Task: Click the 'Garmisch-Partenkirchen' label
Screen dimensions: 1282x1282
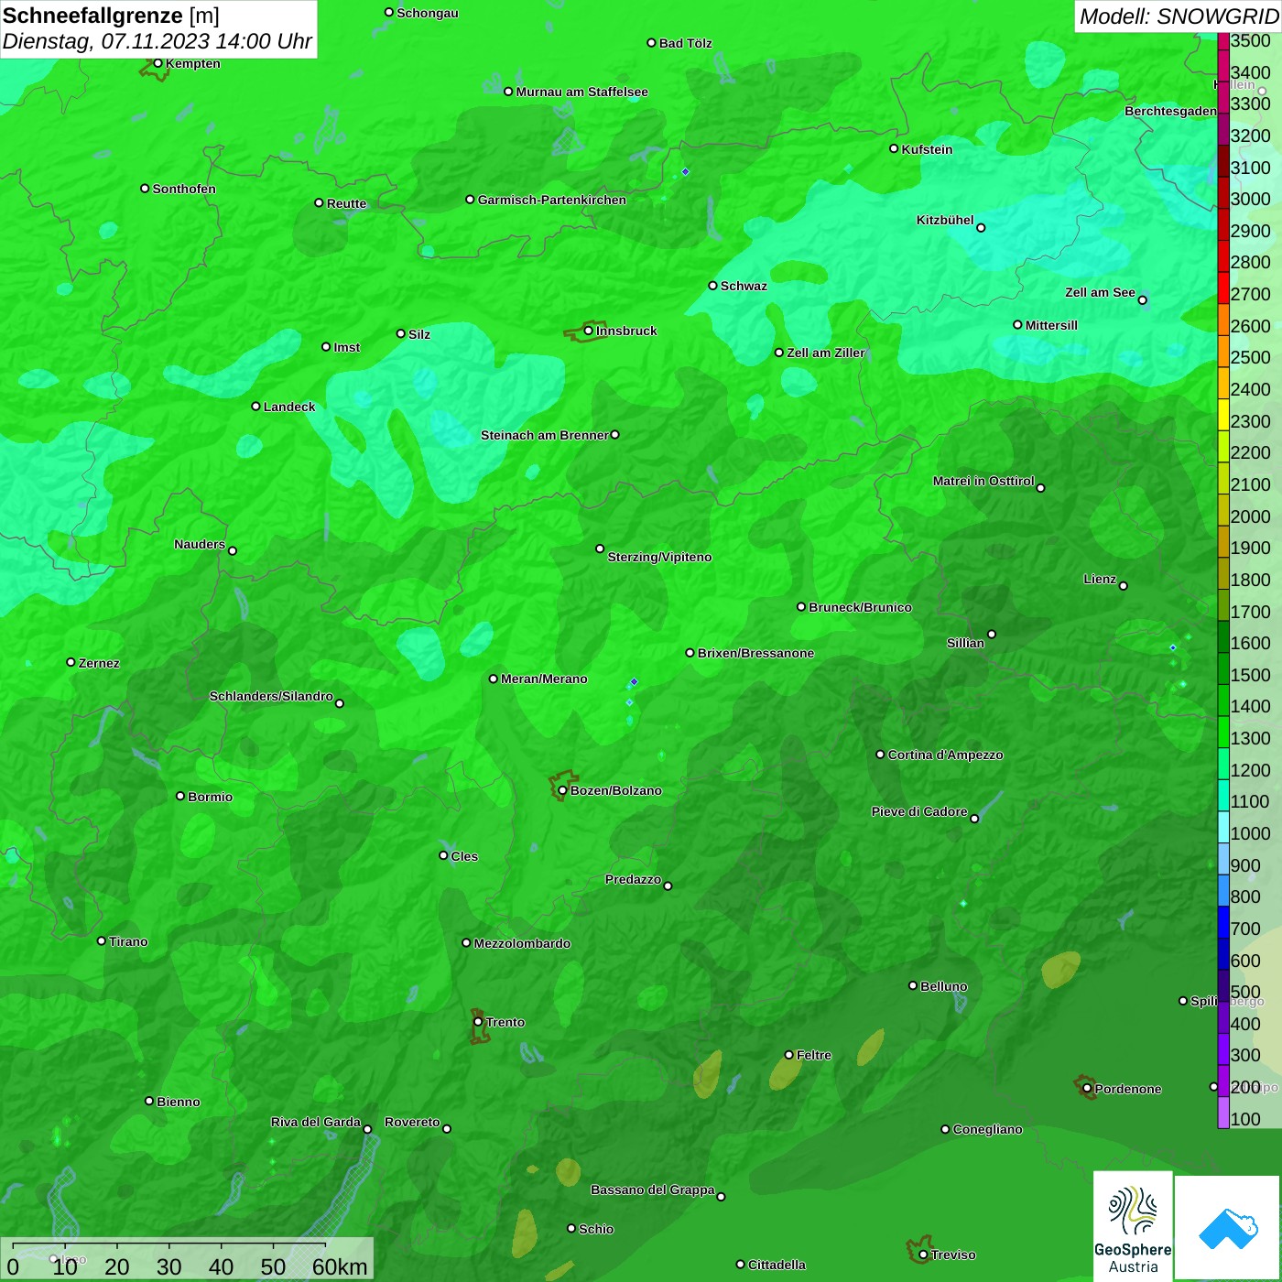Action: click(x=552, y=200)
